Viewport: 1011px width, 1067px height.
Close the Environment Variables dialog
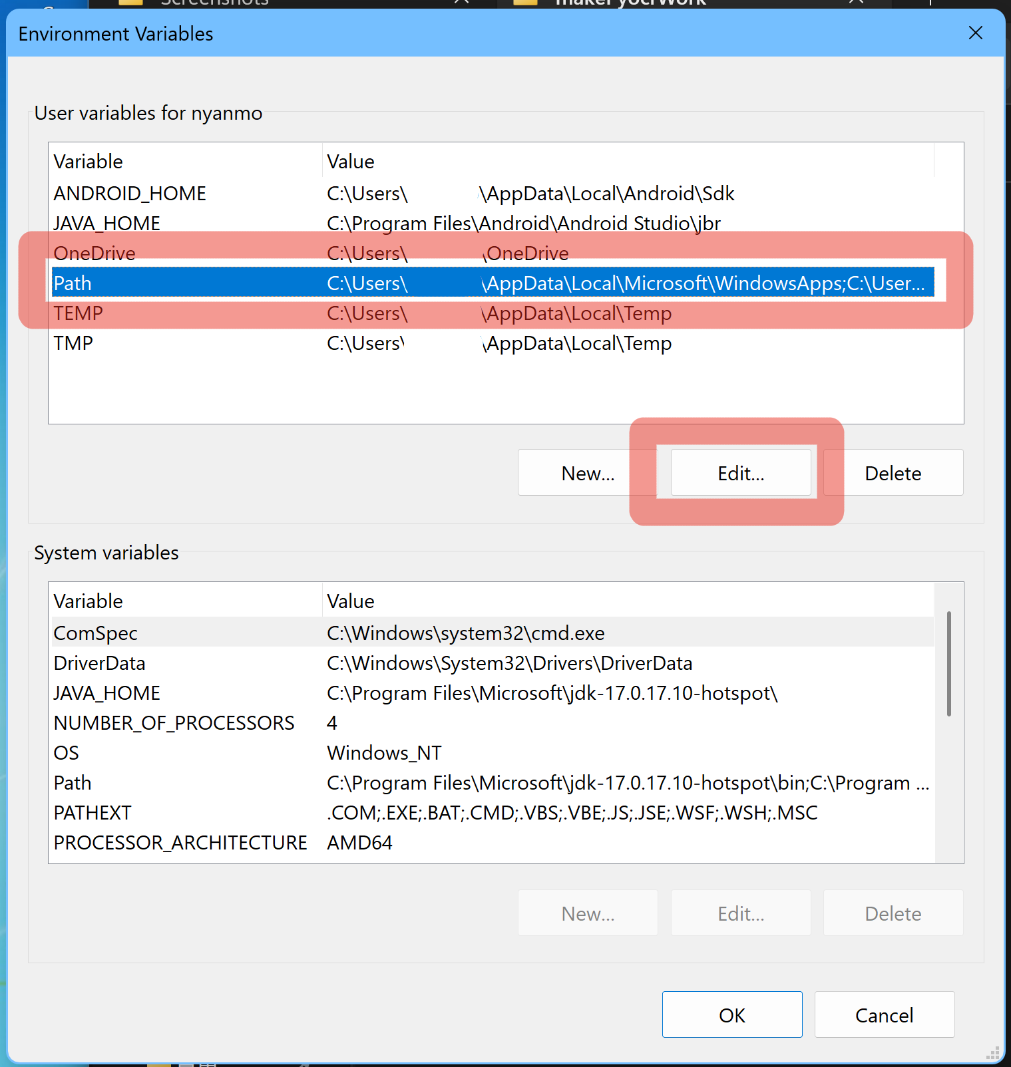point(975,33)
